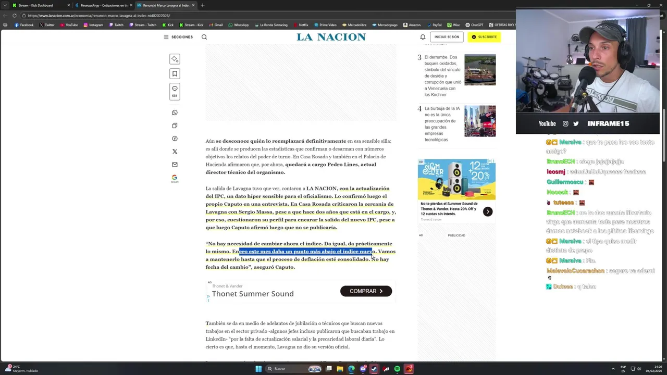Open the comments icon showing 681
Screen dimensions: 667x375
tap(175, 91)
